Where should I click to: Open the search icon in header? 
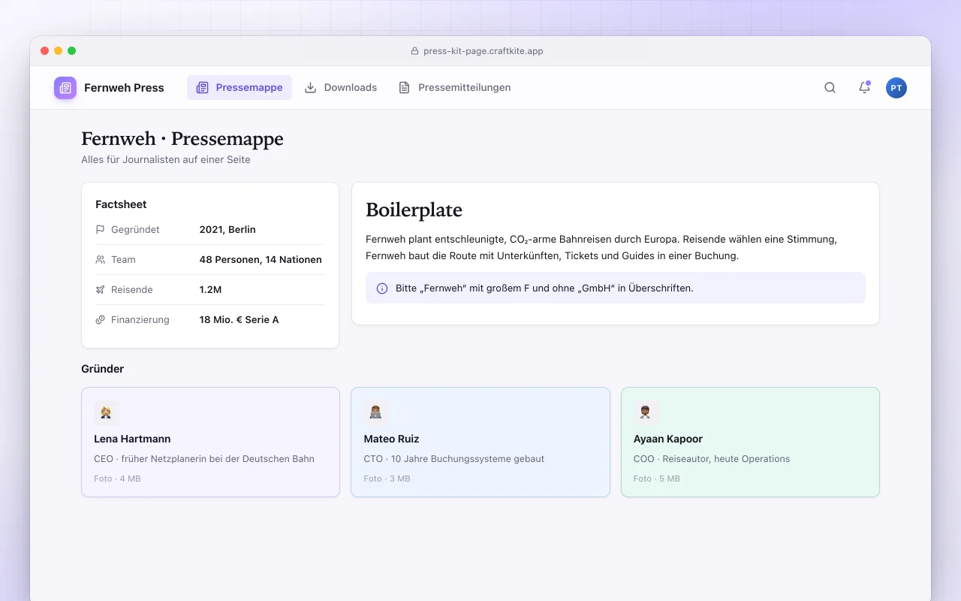[830, 88]
